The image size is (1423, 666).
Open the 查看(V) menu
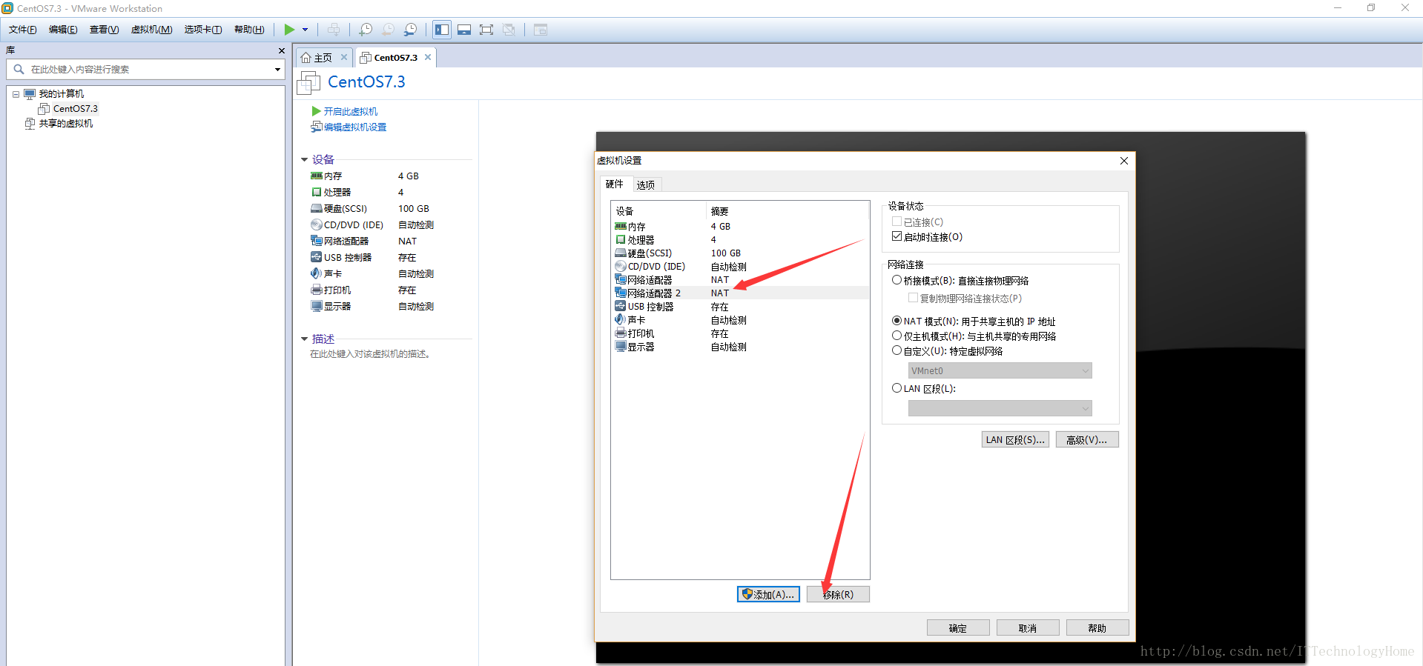coord(104,30)
